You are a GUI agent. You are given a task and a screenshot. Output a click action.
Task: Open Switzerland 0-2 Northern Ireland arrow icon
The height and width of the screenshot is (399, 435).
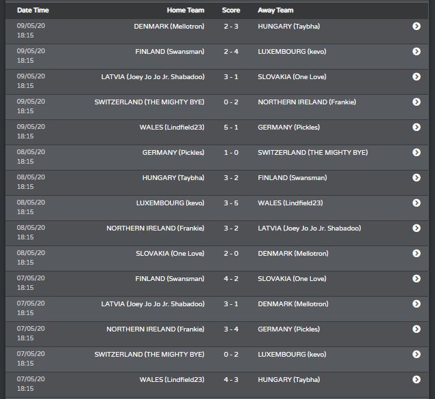(416, 102)
